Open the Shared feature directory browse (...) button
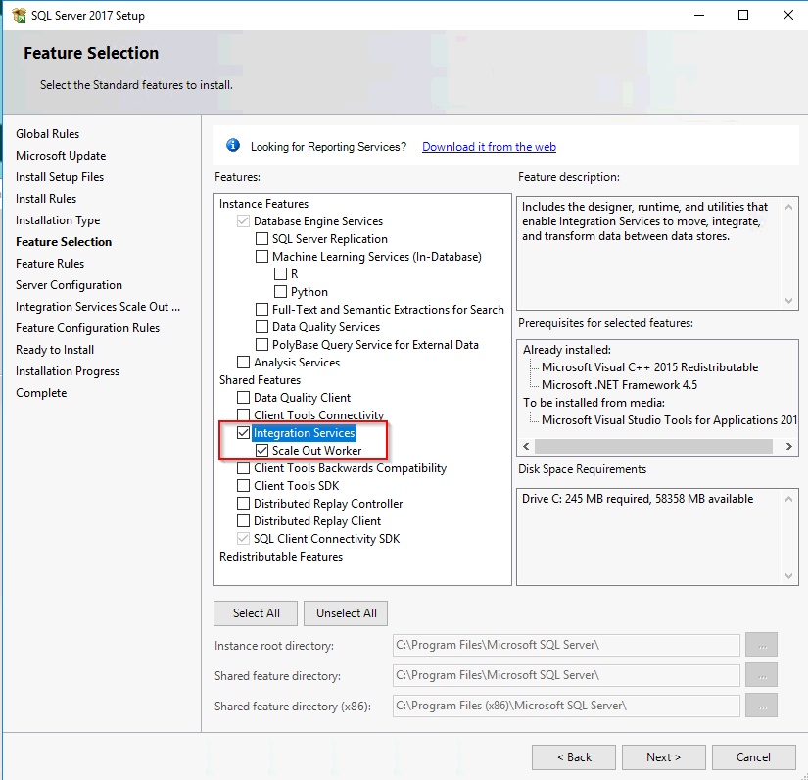The height and width of the screenshot is (780, 808). point(761,675)
